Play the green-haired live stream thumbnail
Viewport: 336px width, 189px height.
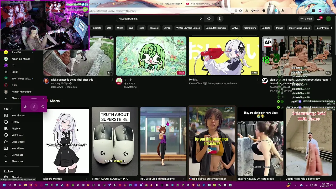click(x=151, y=56)
